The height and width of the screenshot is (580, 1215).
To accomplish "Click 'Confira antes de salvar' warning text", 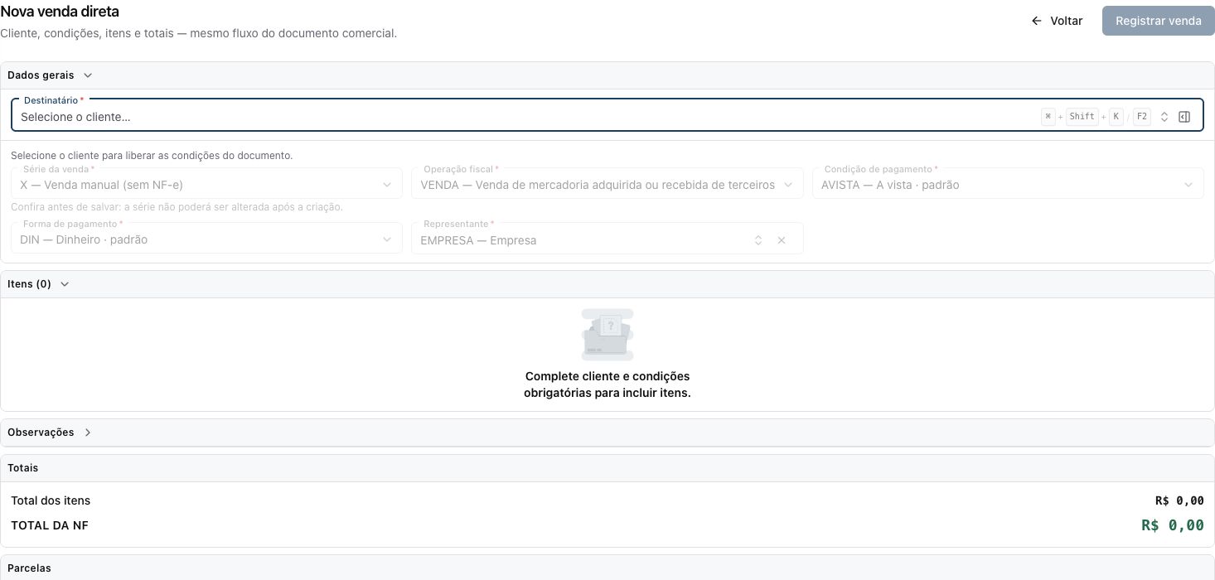I will [177, 207].
